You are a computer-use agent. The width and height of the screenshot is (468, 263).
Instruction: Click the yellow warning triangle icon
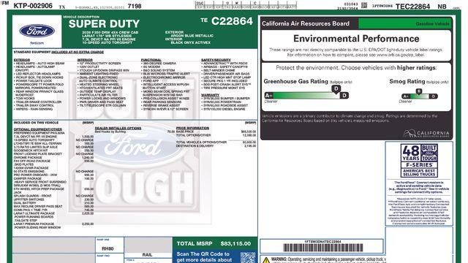266,260
